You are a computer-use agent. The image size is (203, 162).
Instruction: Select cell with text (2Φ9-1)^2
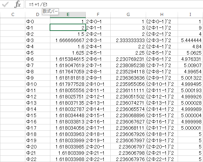tap(162, 78)
